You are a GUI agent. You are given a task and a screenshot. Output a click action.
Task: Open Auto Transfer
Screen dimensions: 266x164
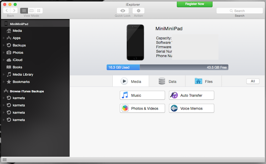click(x=192, y=95)
